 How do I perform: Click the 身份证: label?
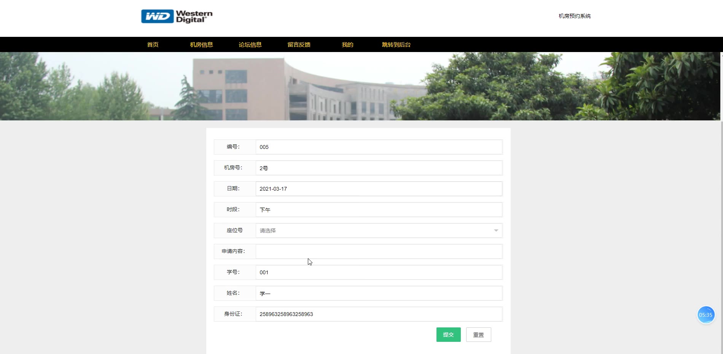click(233, 314)
